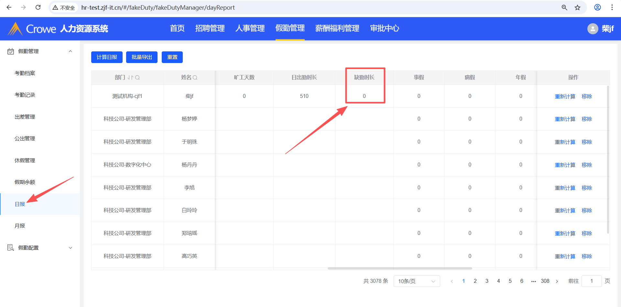Open the browser zoom magnifier icon

pyautogui.click(x=564, y=7)
